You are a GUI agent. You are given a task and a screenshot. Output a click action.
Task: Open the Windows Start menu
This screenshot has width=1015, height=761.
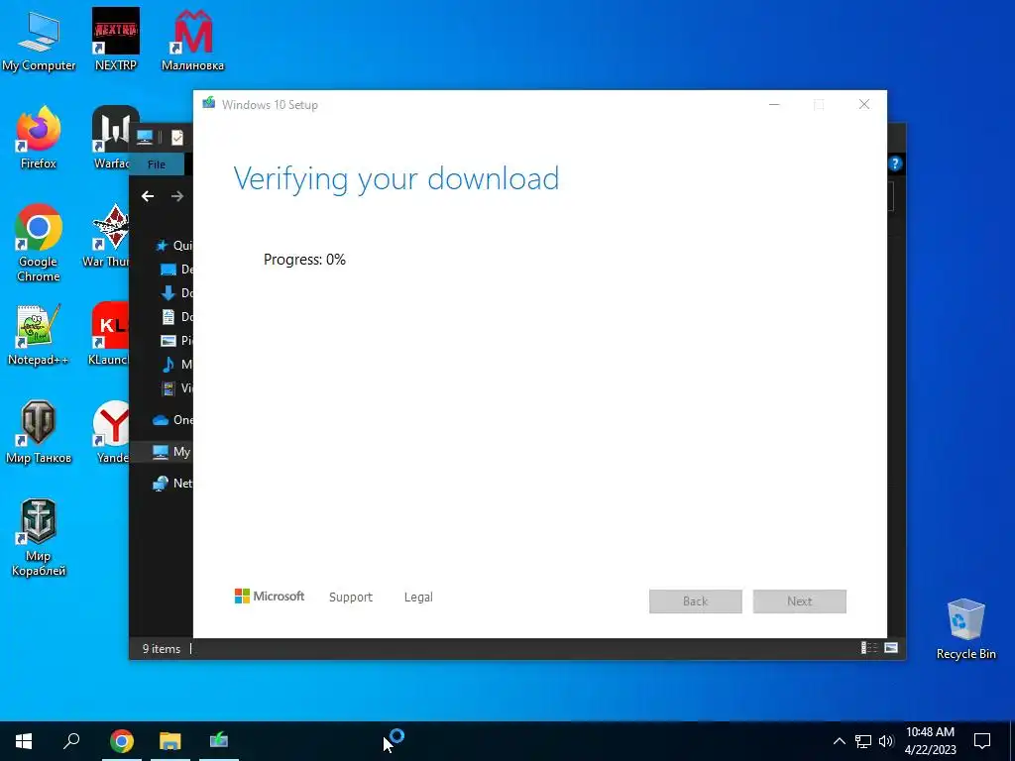(24, 741)
